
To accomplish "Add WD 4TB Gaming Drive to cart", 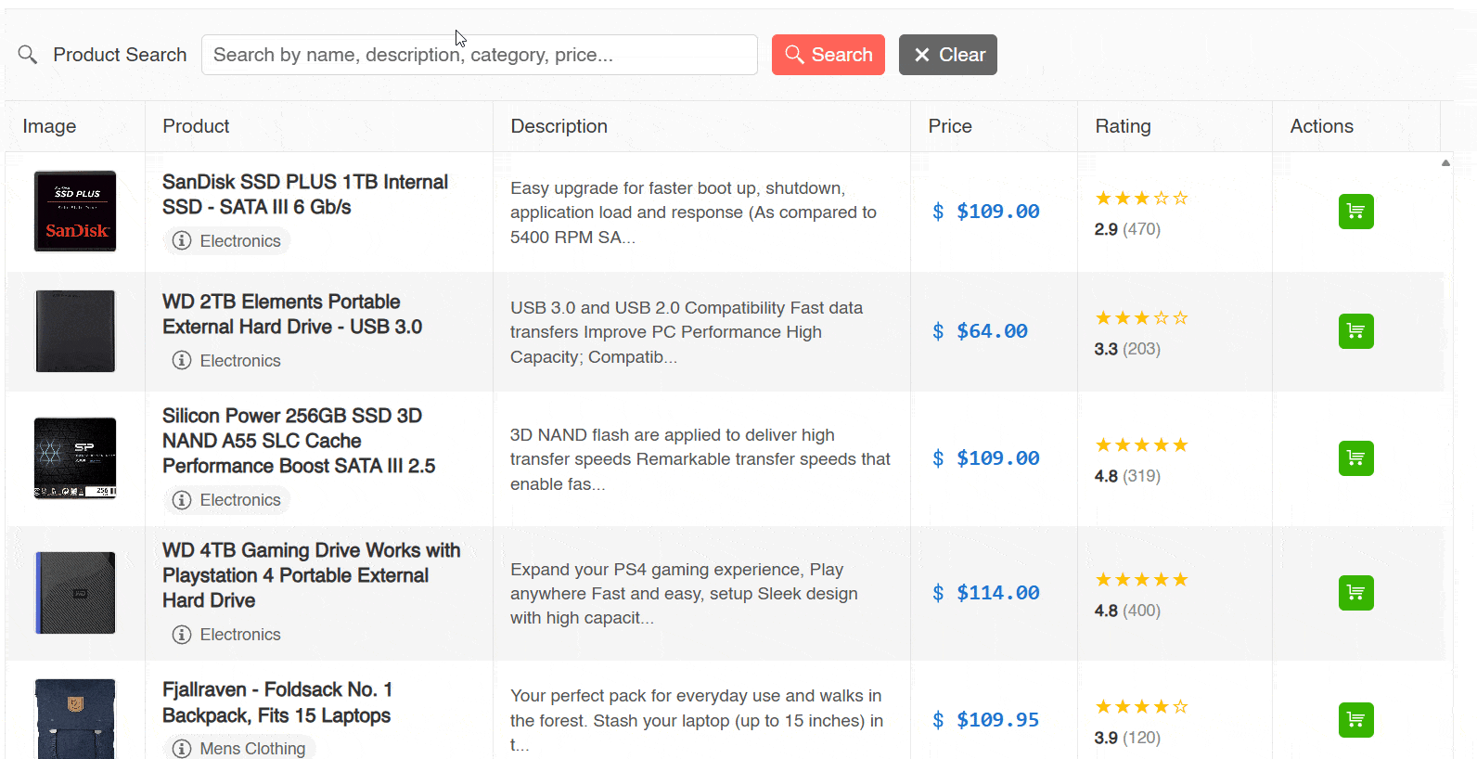I will click(x=1355, y=593).
